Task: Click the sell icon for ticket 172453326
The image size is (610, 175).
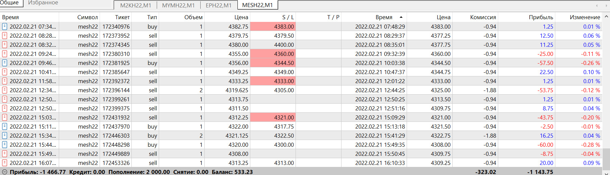Action: point(5,163)
